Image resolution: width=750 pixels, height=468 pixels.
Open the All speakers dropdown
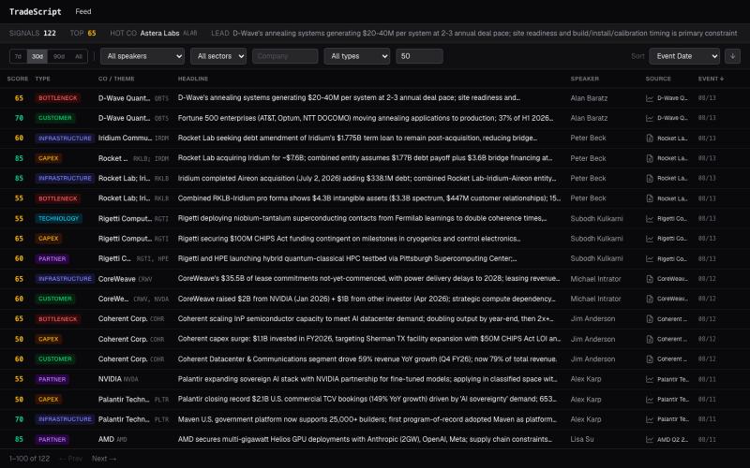142,56
